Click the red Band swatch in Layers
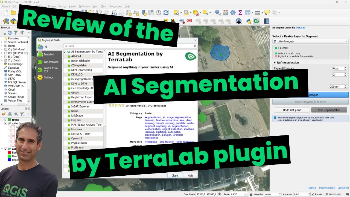This screenshot has height=197, width=350. [x=9, y=153]
